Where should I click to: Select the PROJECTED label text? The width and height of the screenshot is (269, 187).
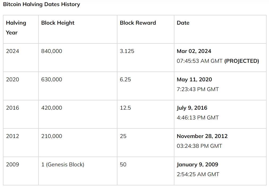(x=241, y=61)
